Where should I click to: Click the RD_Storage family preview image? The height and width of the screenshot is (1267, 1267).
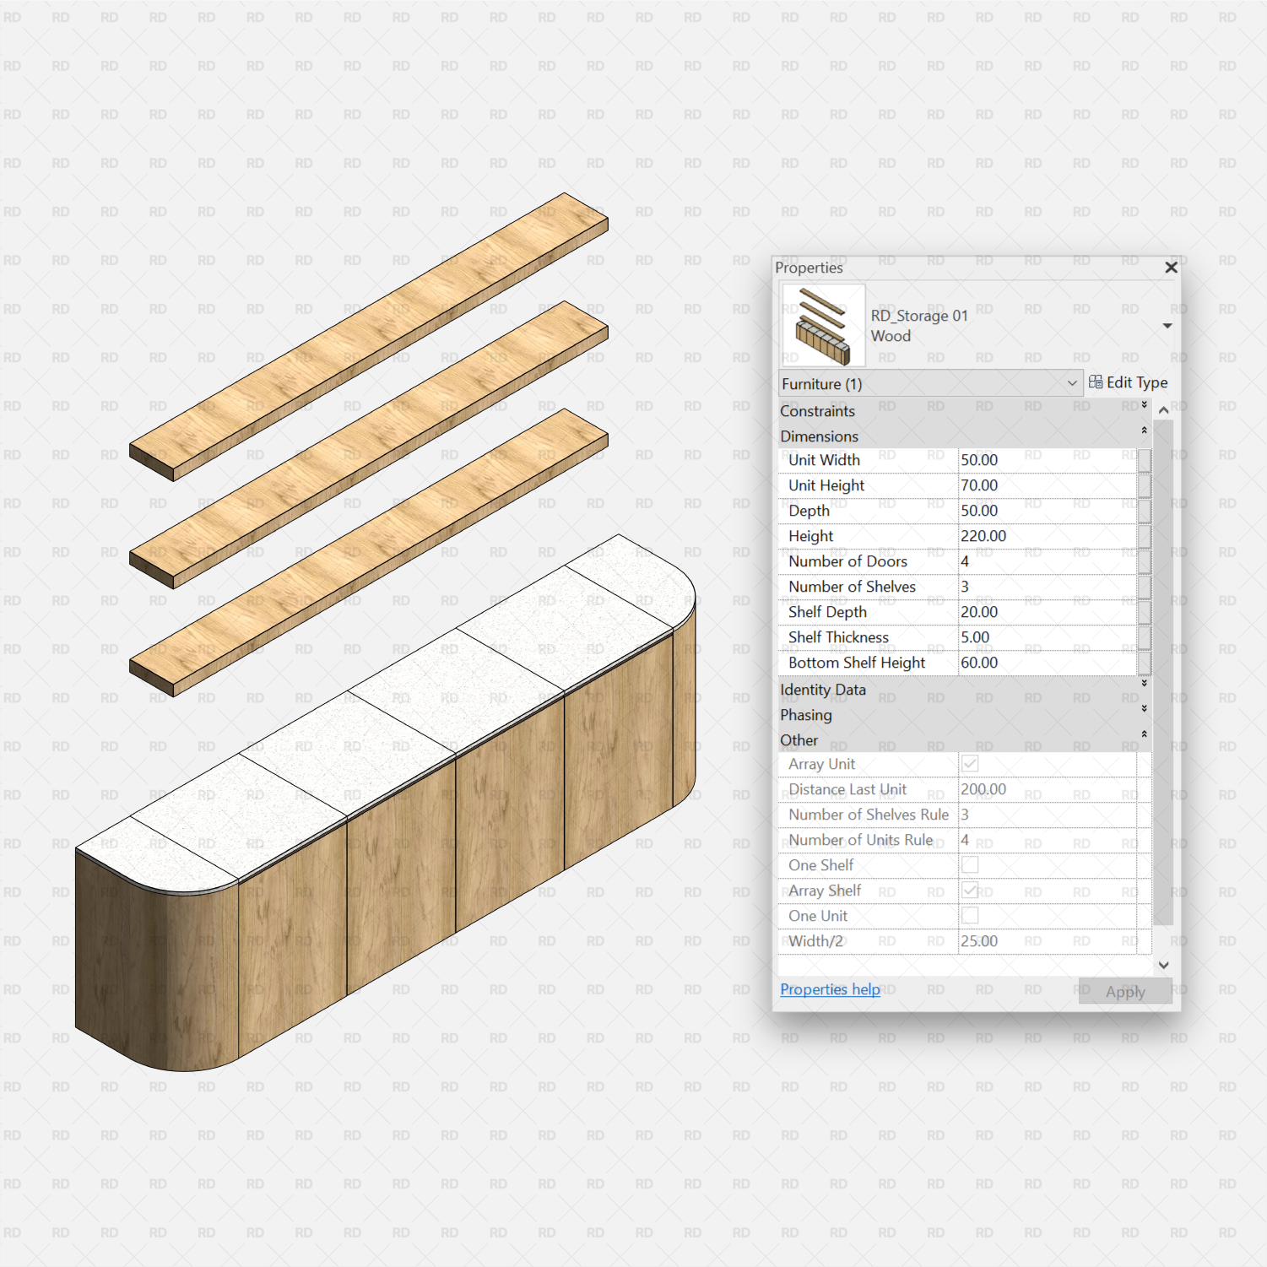pos(823,325)
